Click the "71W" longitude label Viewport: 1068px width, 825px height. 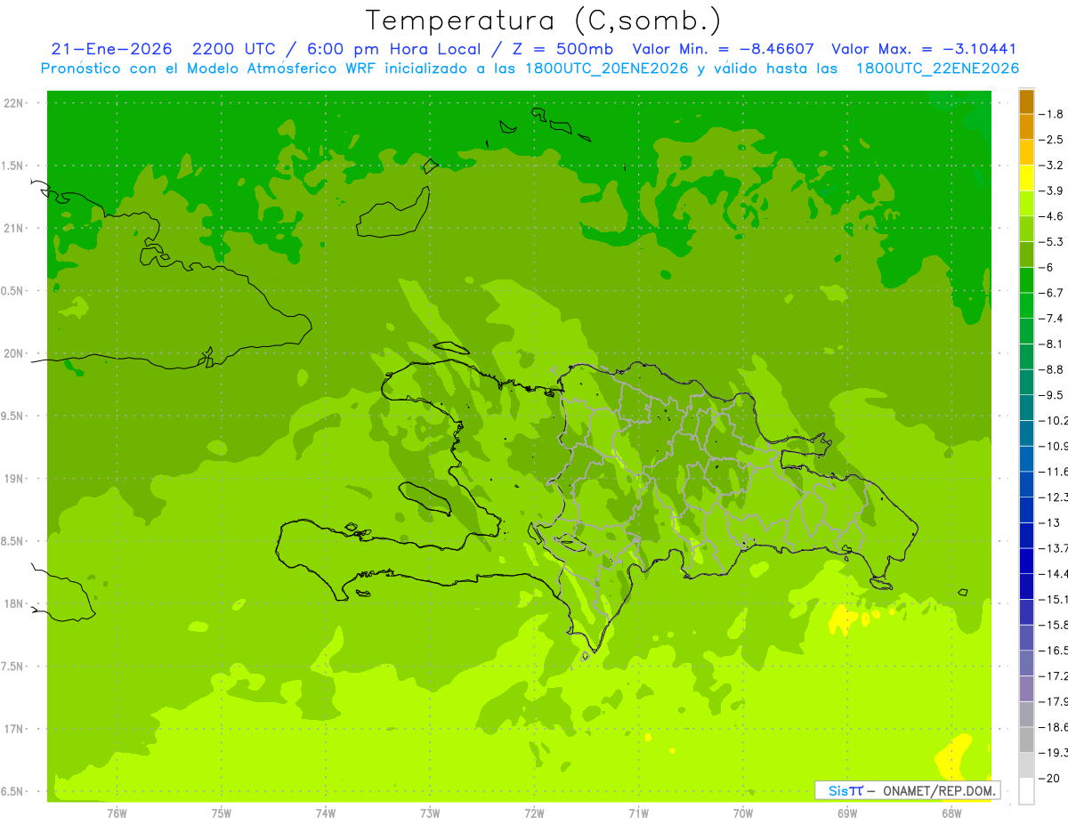pos(638,812)
